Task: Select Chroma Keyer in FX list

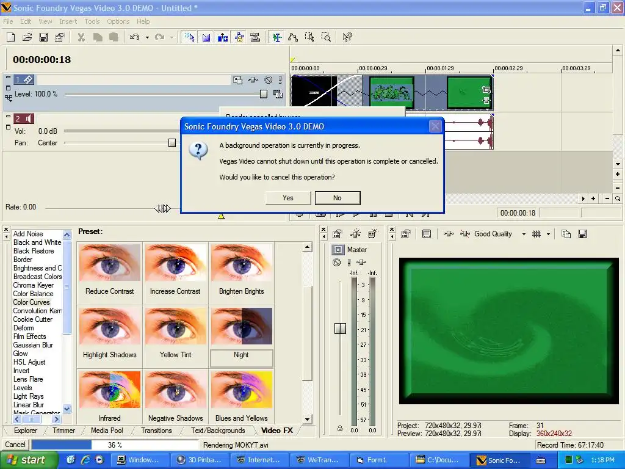Action: pyautogui.click(x=33, y=285)
